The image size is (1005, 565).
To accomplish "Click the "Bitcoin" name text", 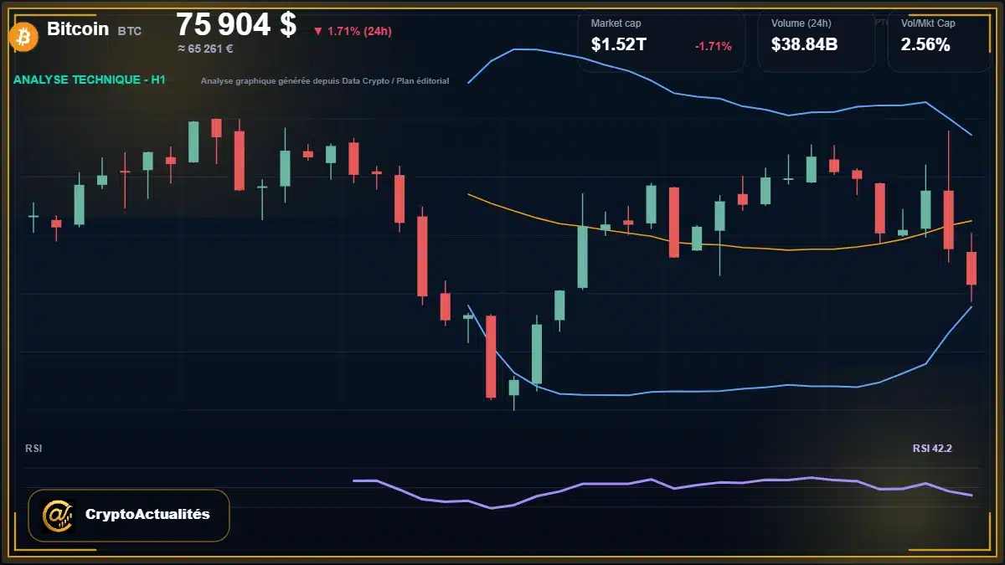I will click(x=78, y=29).
